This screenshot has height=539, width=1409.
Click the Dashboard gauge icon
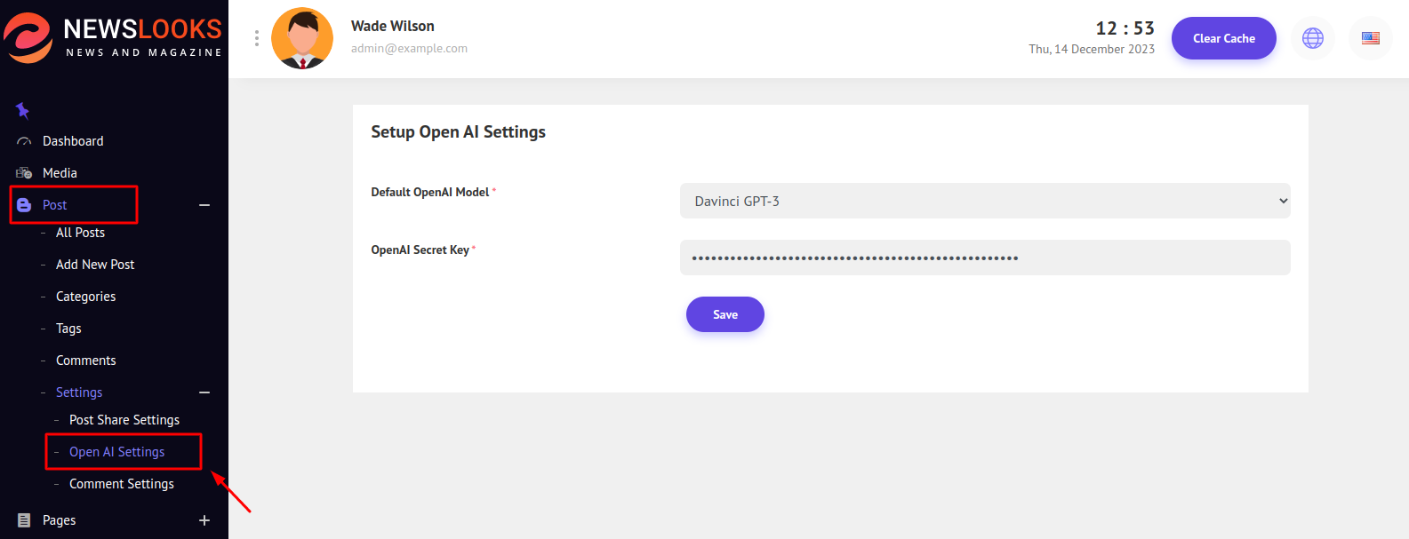point(24,142)
